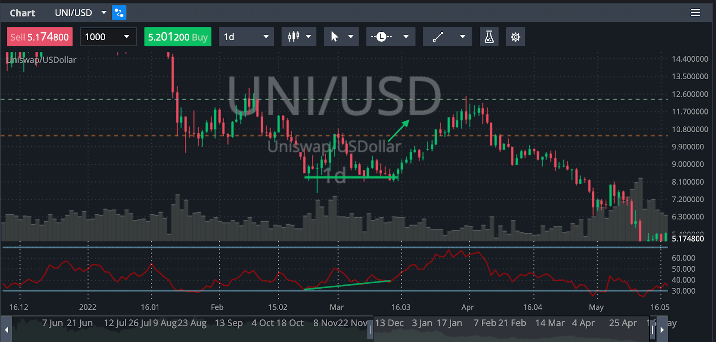Screen dimensions: 716x342
Task: Expand the quantity dropdown arrow
Action: point(127,37)
